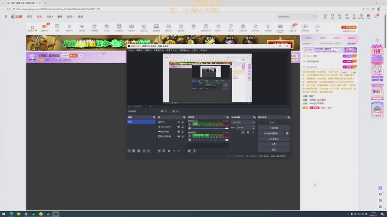
Task: Toggle the live stream switch in Douyu toolbar
Action: pos(45,27)
